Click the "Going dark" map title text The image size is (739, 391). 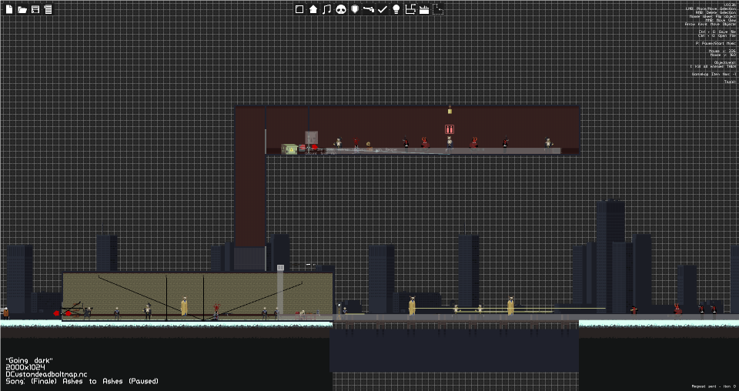(x=29, y=361)
